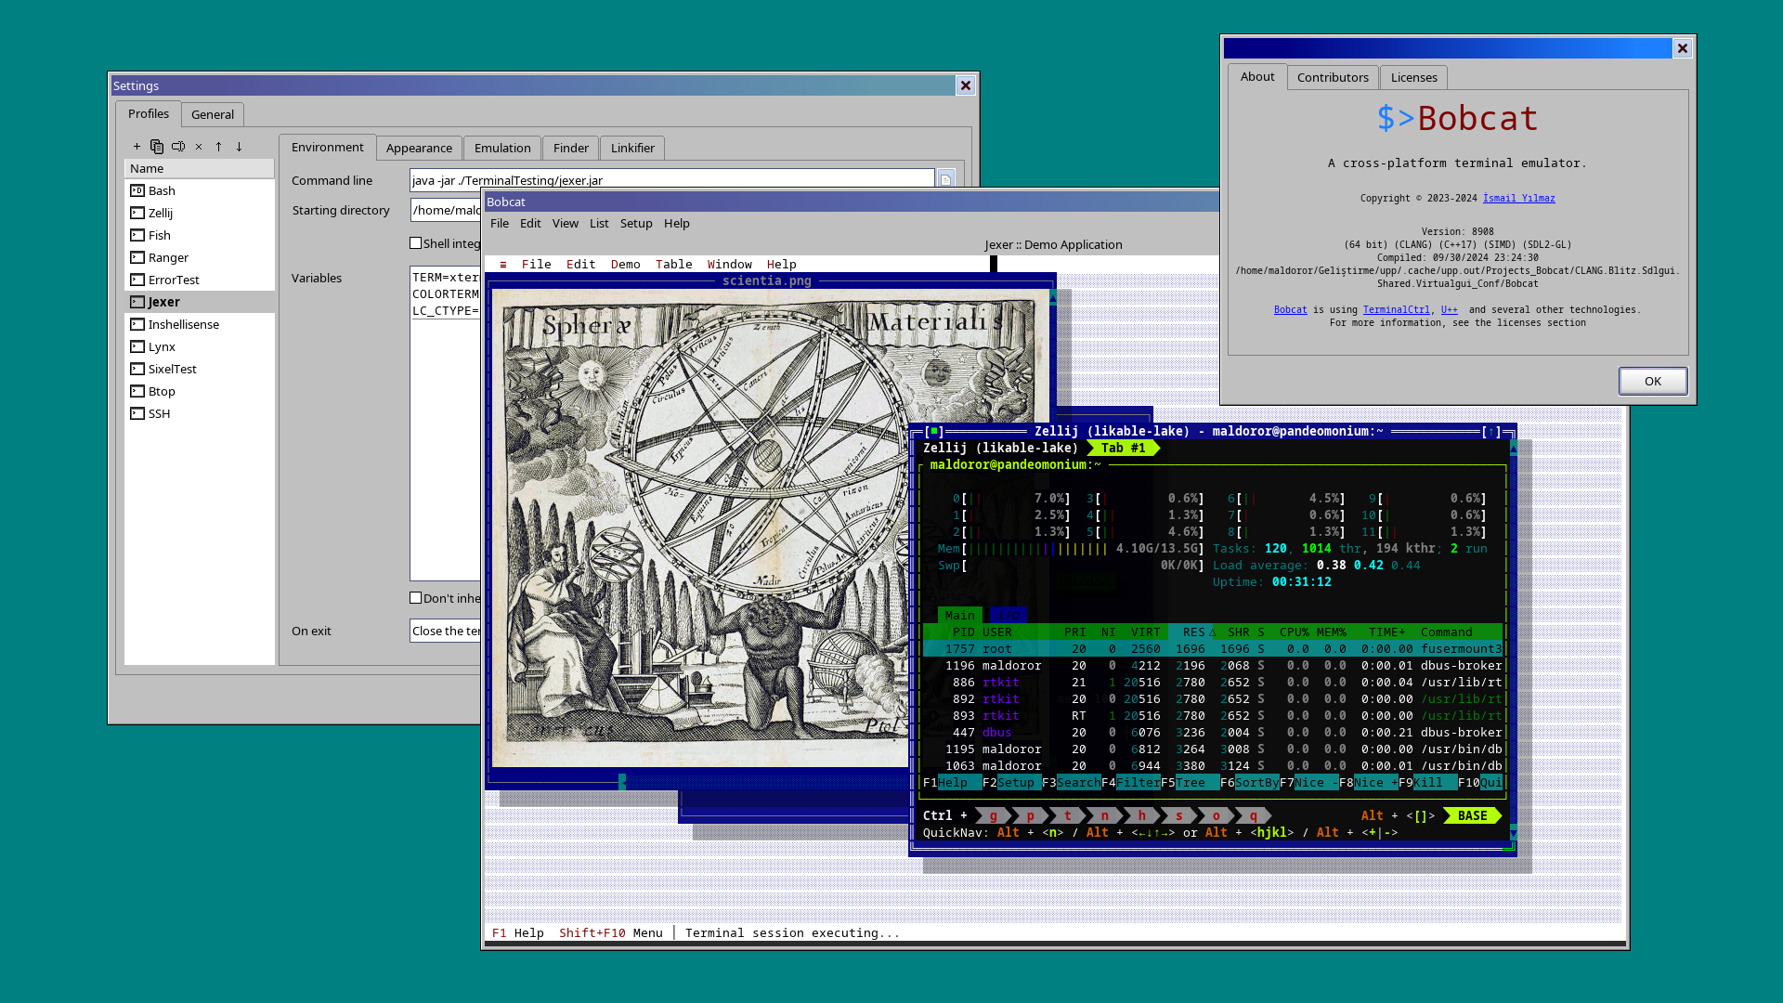The height and width of the screenshot is (1003, 1783).
Task: Move profile down with the arrow icon
Action: click(240, 147)
